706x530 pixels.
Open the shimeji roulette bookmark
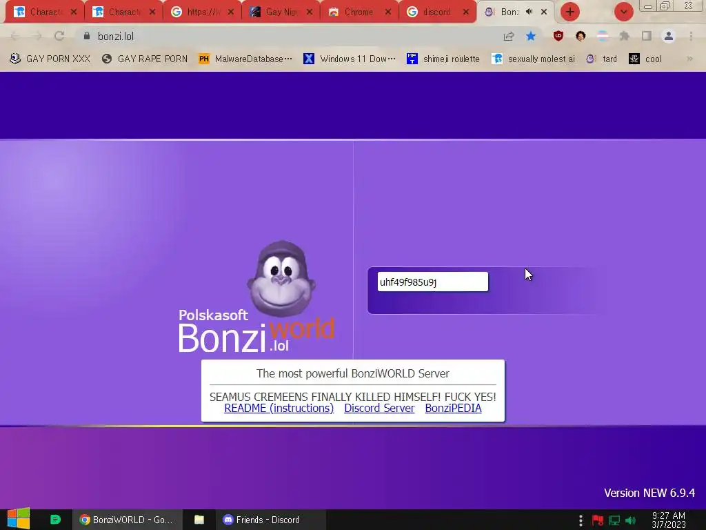pyautogui.click(x=443, y=59)
